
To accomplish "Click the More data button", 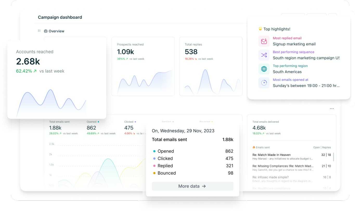I will point(192,186).
